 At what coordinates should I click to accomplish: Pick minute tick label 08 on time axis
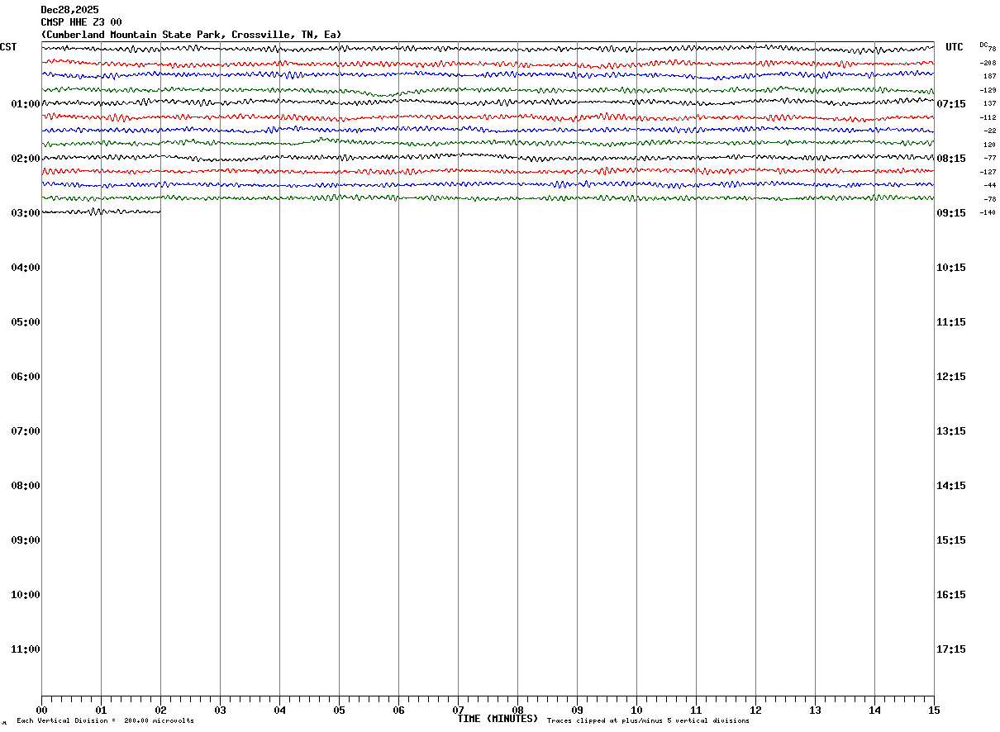[x=517, y=711]
